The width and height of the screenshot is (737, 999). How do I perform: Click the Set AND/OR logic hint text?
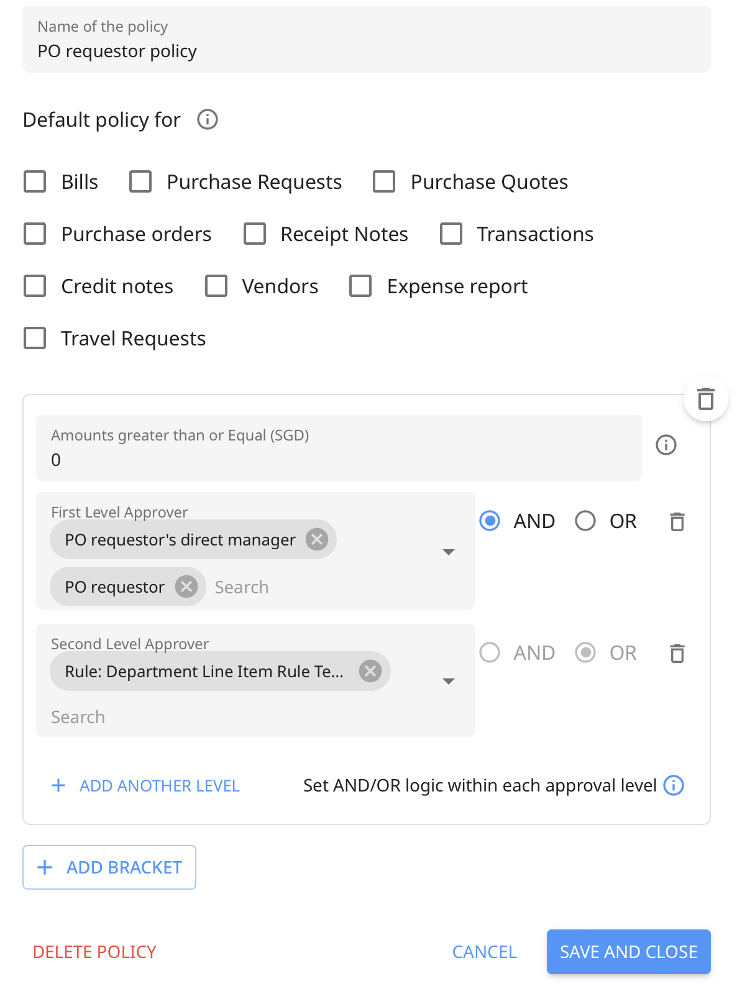pos(480,786)
